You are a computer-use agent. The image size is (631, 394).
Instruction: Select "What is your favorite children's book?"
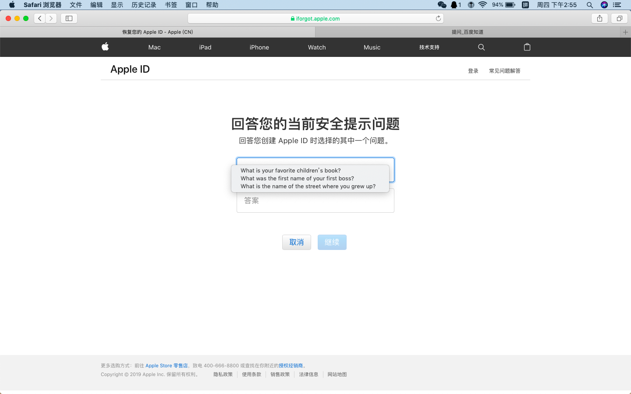(291, 170)
